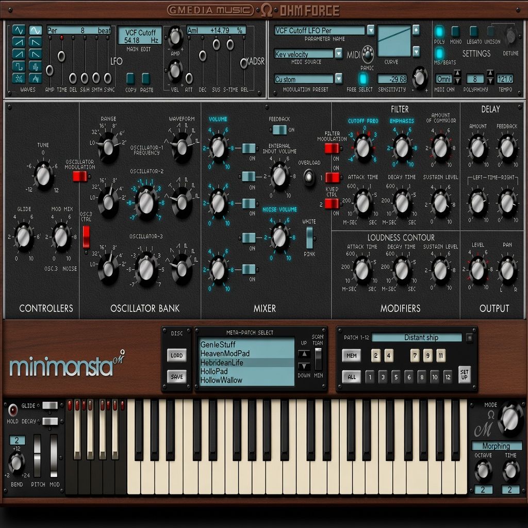
Task: Open the SET UP button
Action: 465,374
